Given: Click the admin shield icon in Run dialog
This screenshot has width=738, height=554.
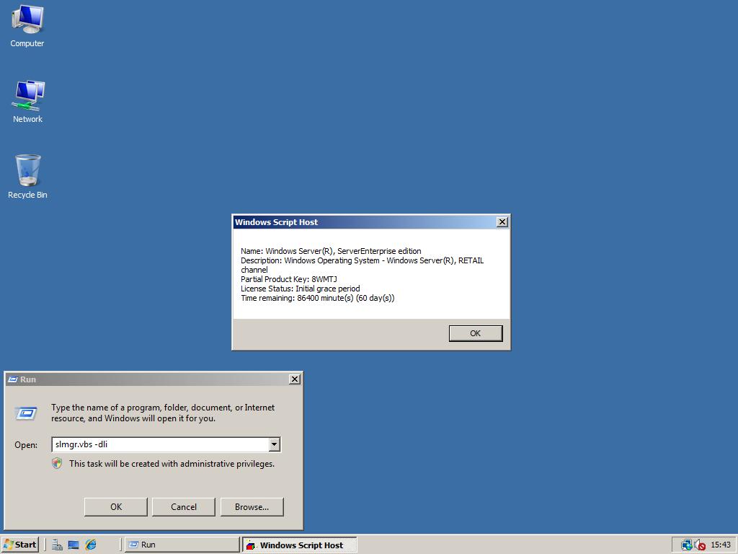Looking at the screenshot, I should [57, 464].
